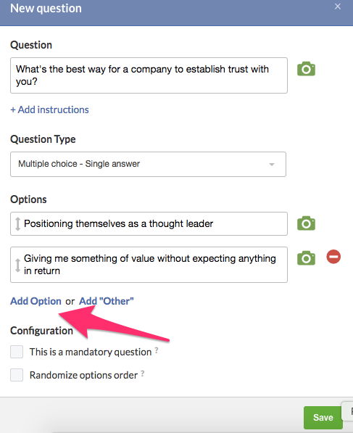Show help for Randomize options order
The image size is (353, 433).
pyautogui.click(x=142, y=374)
